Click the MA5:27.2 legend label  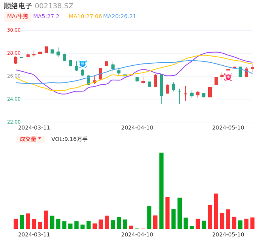click(46, 17)
